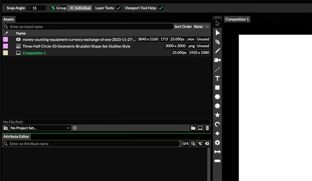Click the project folder icon beside No Project Set
This screenshot has height=181, width=312.
coord(6,128)
